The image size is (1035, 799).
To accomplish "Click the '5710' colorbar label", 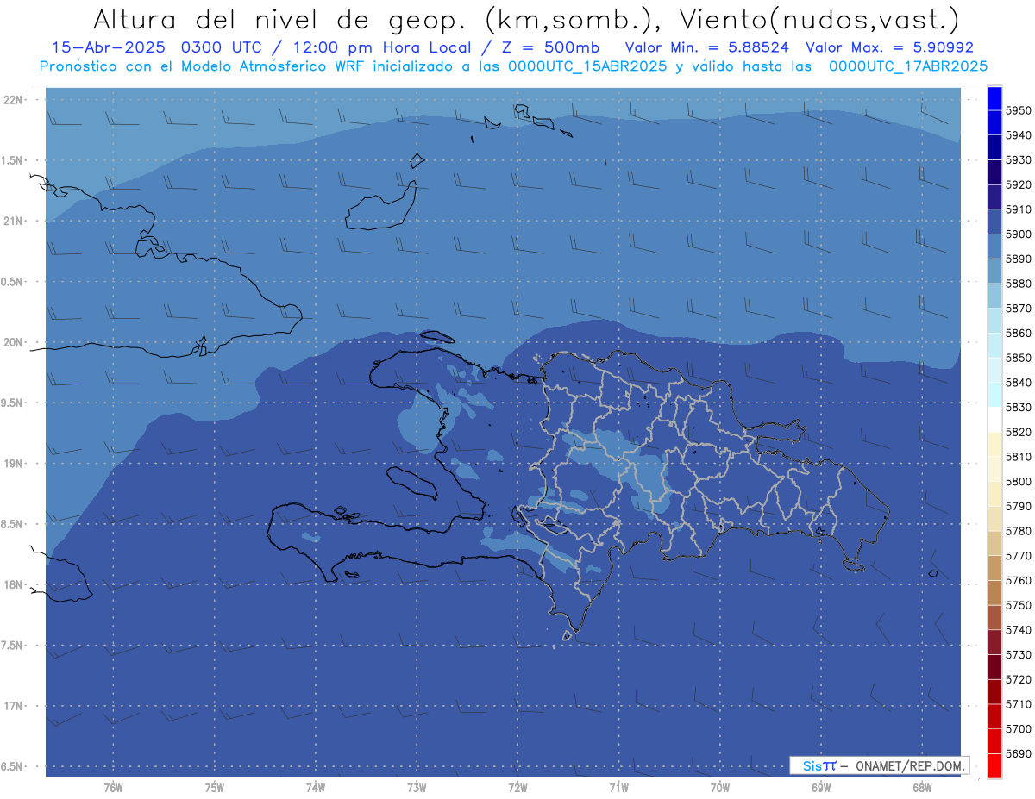I will tap(1018, 704).
